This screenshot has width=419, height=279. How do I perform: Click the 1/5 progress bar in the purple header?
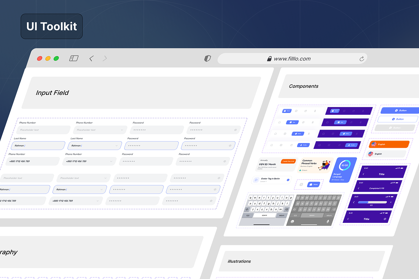373,202
